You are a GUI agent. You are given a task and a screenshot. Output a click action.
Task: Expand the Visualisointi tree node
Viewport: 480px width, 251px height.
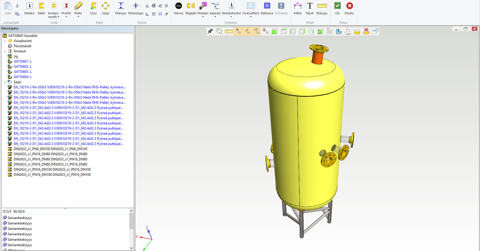[x=5, y=41]
